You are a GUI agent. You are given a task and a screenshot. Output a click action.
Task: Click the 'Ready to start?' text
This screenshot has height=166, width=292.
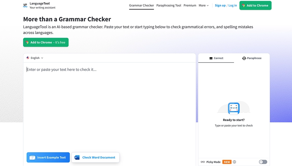234,120
